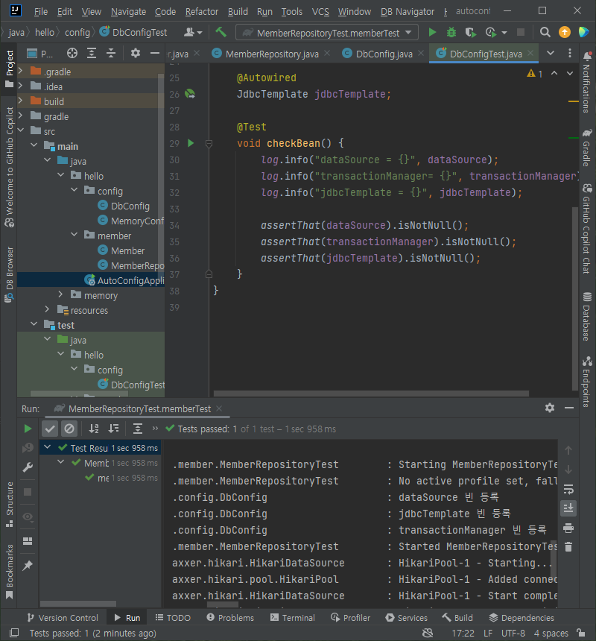The image size is (596, 641).
Task: Toggle Show Passed tests checkmark button
Action: tap(49, 429)
